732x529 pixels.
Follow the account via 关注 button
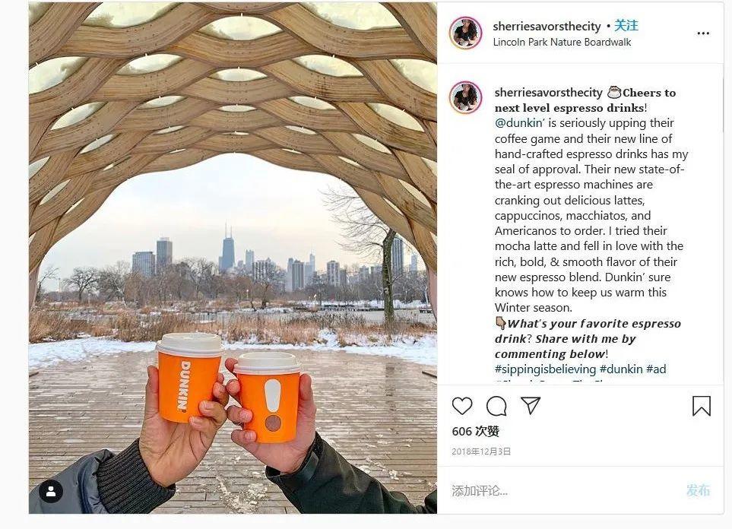tap(626, 26)
